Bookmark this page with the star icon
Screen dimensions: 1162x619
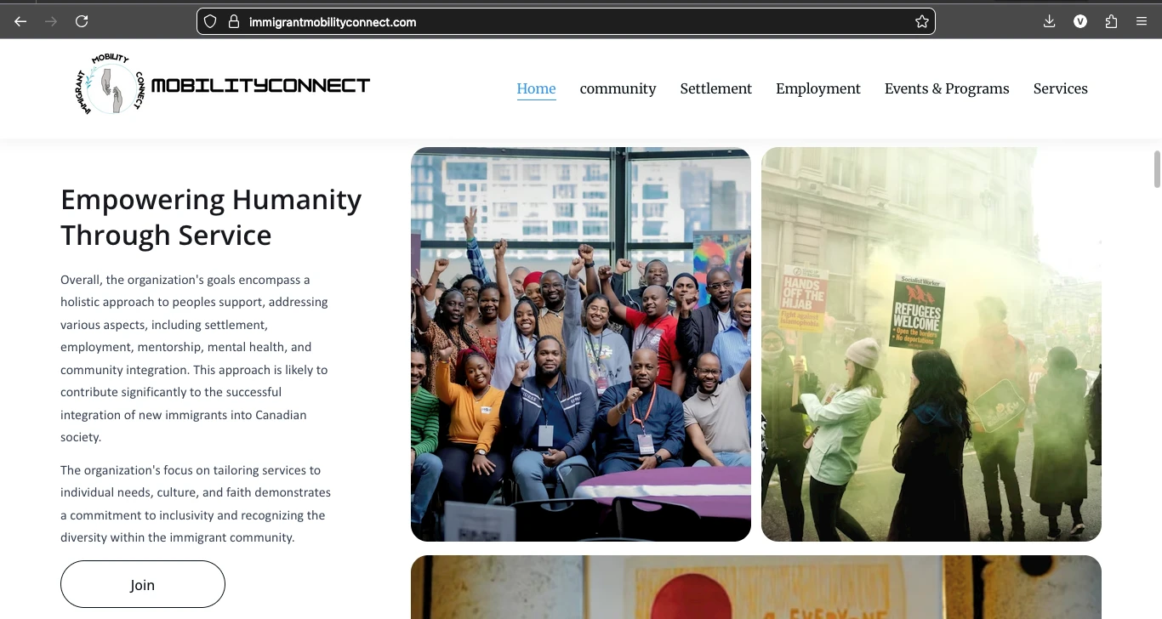(x=922, y=22)
